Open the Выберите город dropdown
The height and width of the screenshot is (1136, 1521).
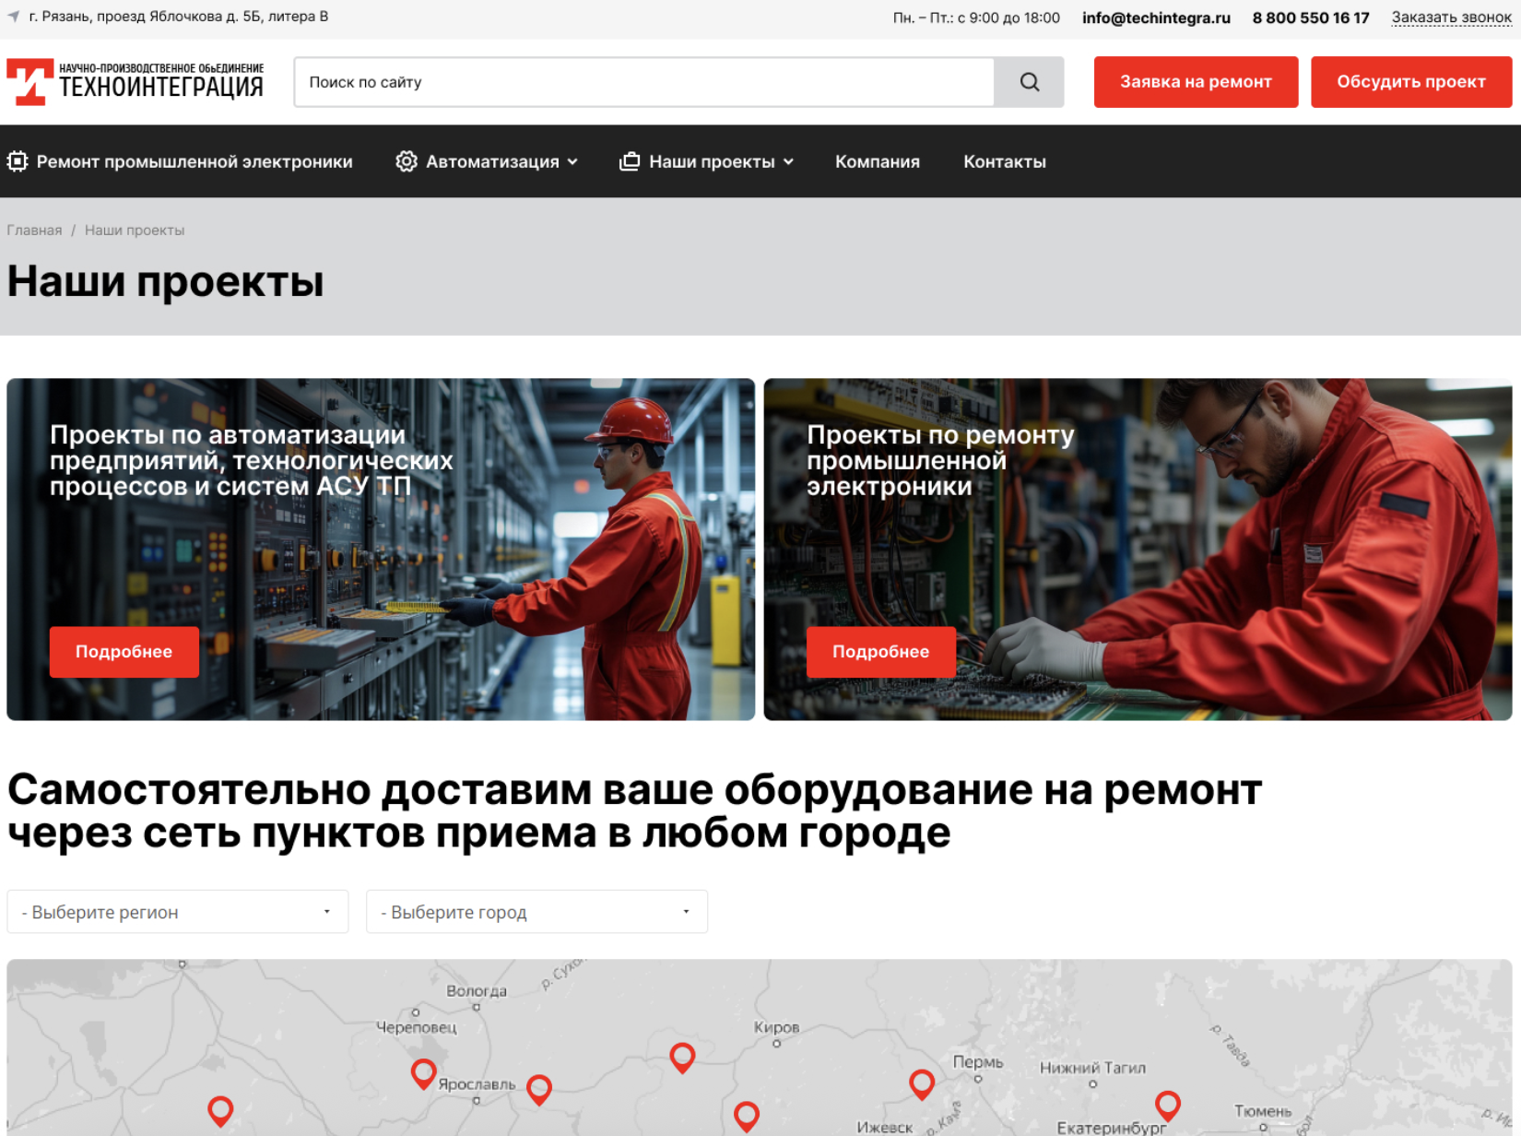point(536,912)
